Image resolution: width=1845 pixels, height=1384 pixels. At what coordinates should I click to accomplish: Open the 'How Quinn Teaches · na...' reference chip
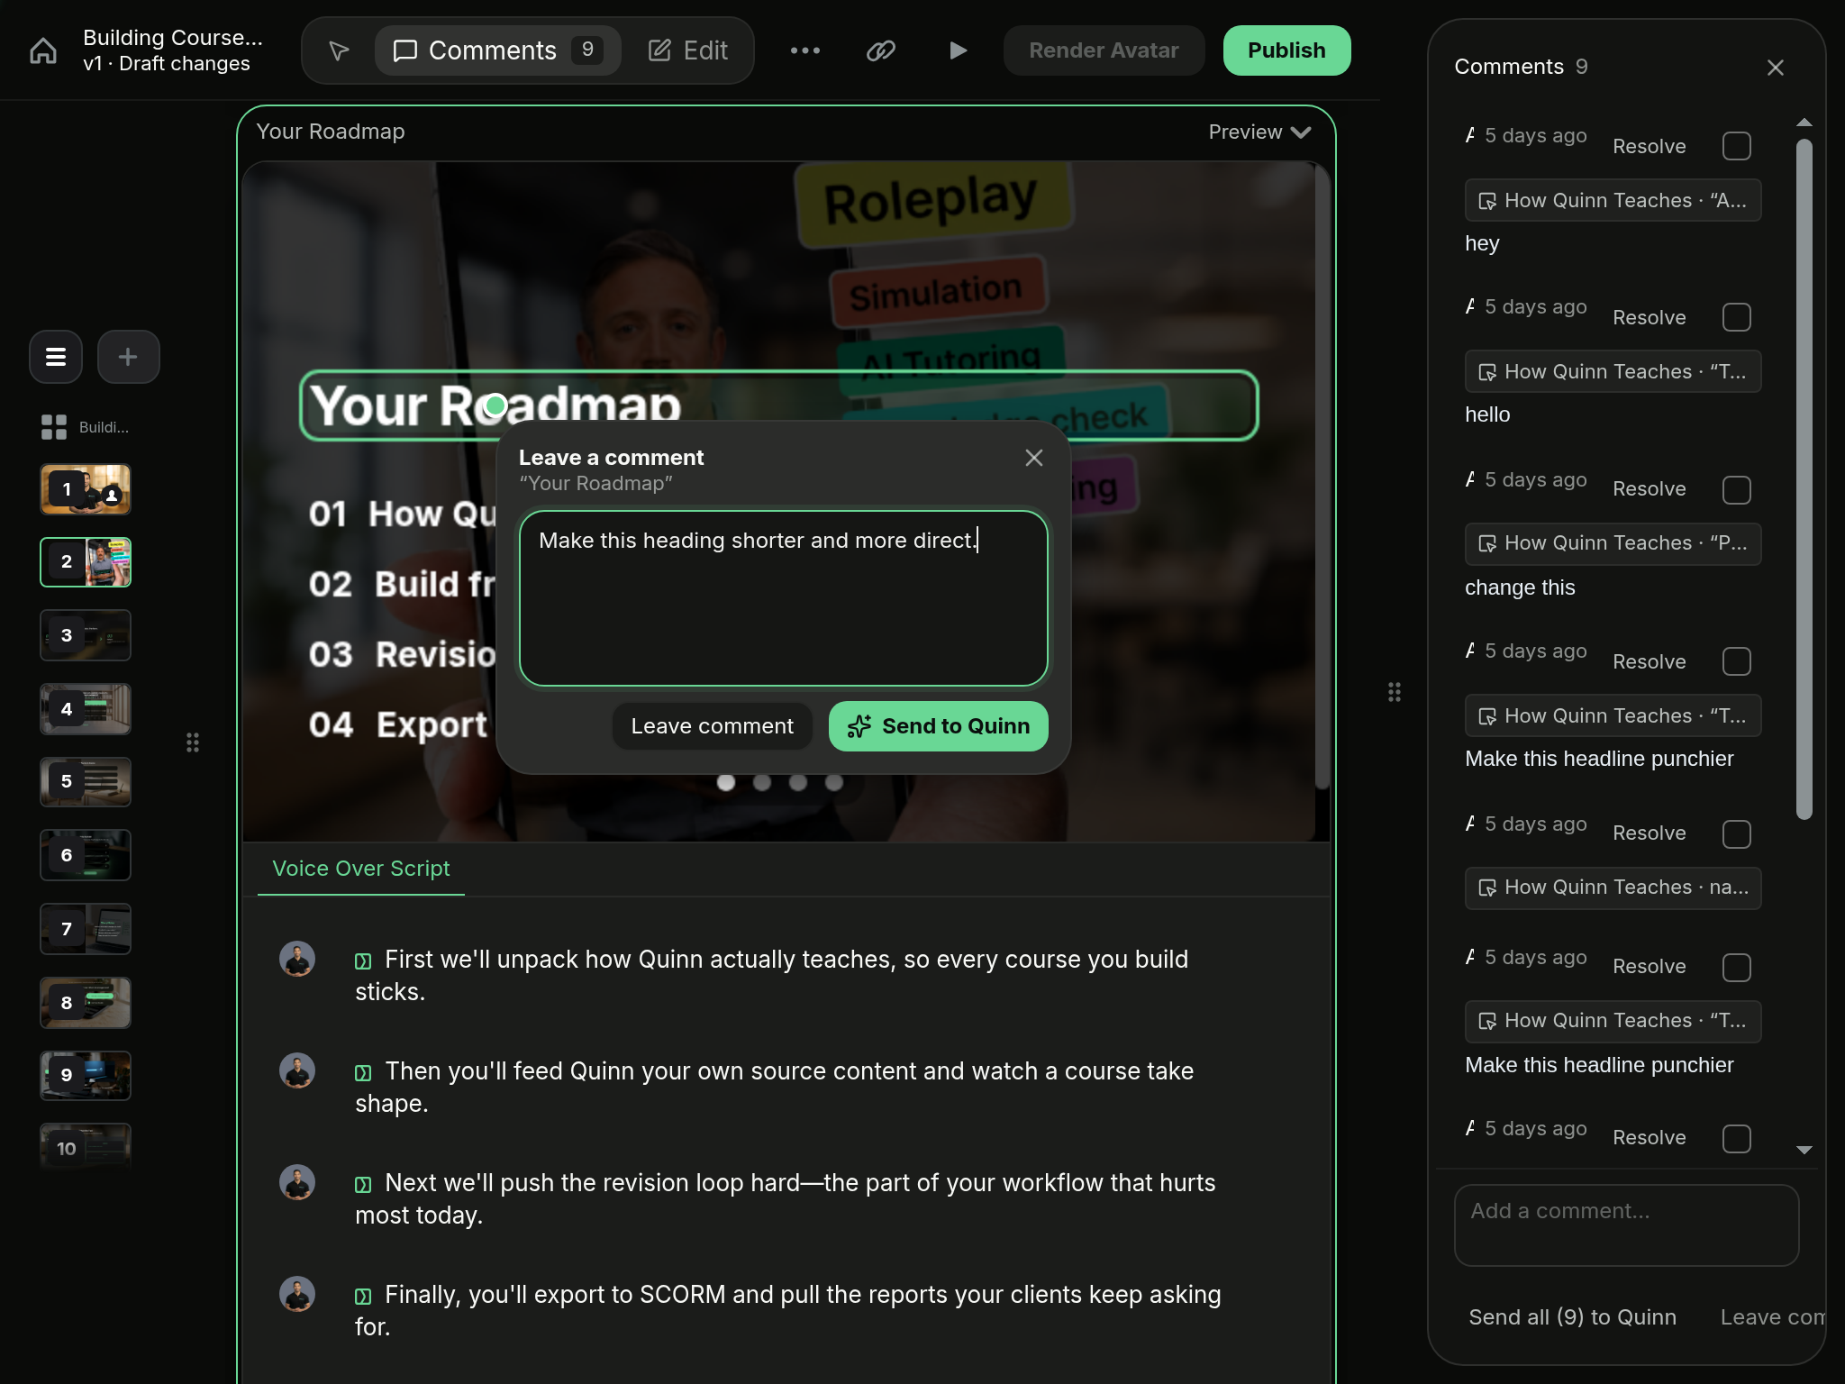tap(1613, 888)
